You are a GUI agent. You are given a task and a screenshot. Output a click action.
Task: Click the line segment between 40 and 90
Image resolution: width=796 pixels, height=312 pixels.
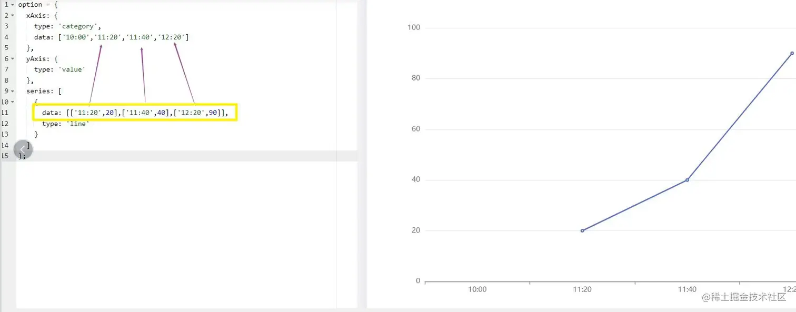click(x=740, y=116)
